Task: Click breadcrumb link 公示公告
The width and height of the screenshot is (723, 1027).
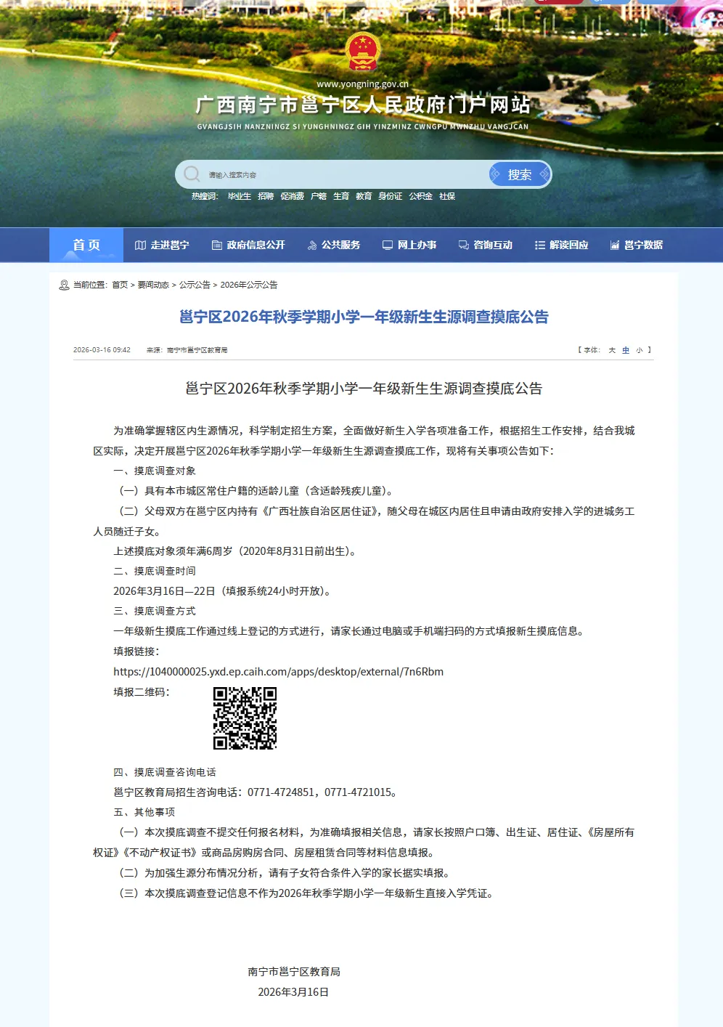Action: [195, 285]
